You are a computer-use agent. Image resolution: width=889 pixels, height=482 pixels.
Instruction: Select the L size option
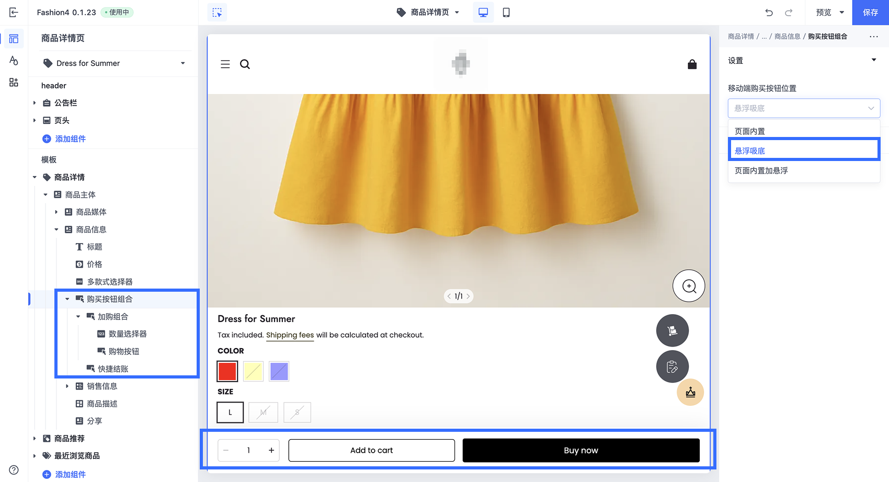click(x=230, y=412)
